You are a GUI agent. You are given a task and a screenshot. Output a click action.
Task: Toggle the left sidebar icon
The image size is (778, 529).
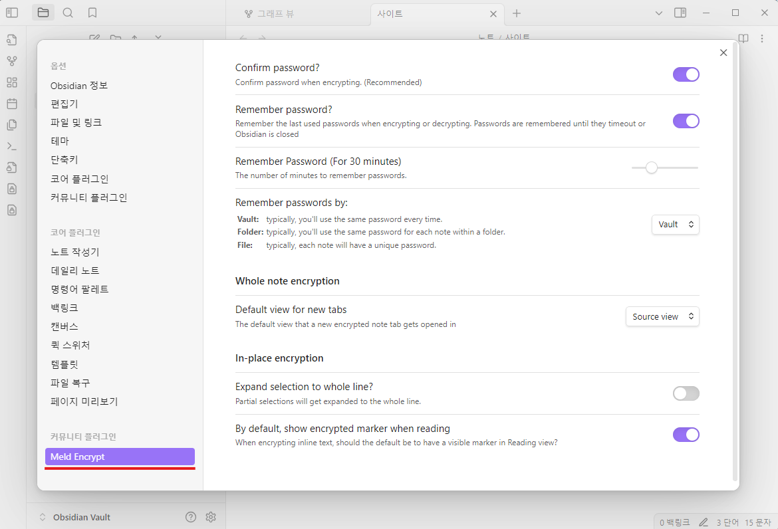coord(12,13)
